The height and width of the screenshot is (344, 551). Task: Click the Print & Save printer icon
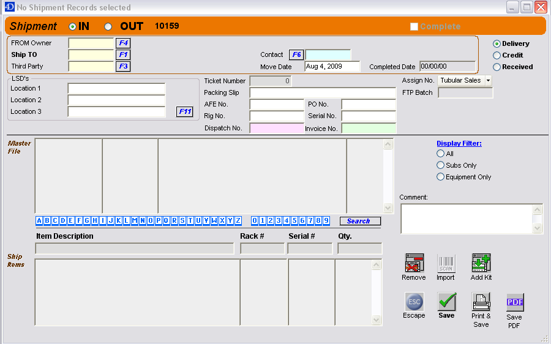tap(481, 302)
